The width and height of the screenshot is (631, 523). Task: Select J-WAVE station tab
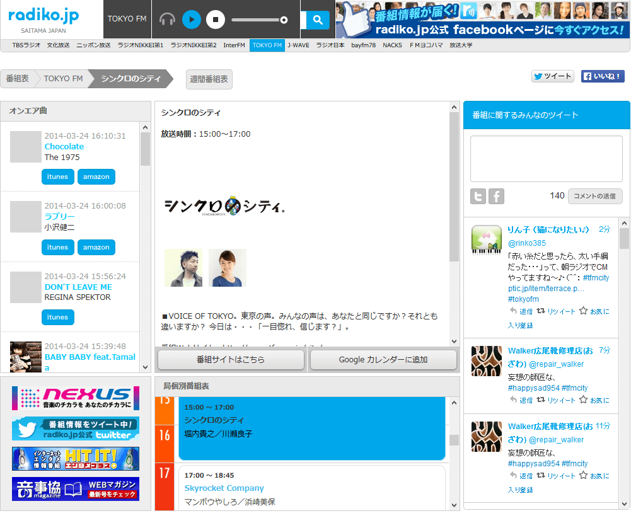coord(299,45)
